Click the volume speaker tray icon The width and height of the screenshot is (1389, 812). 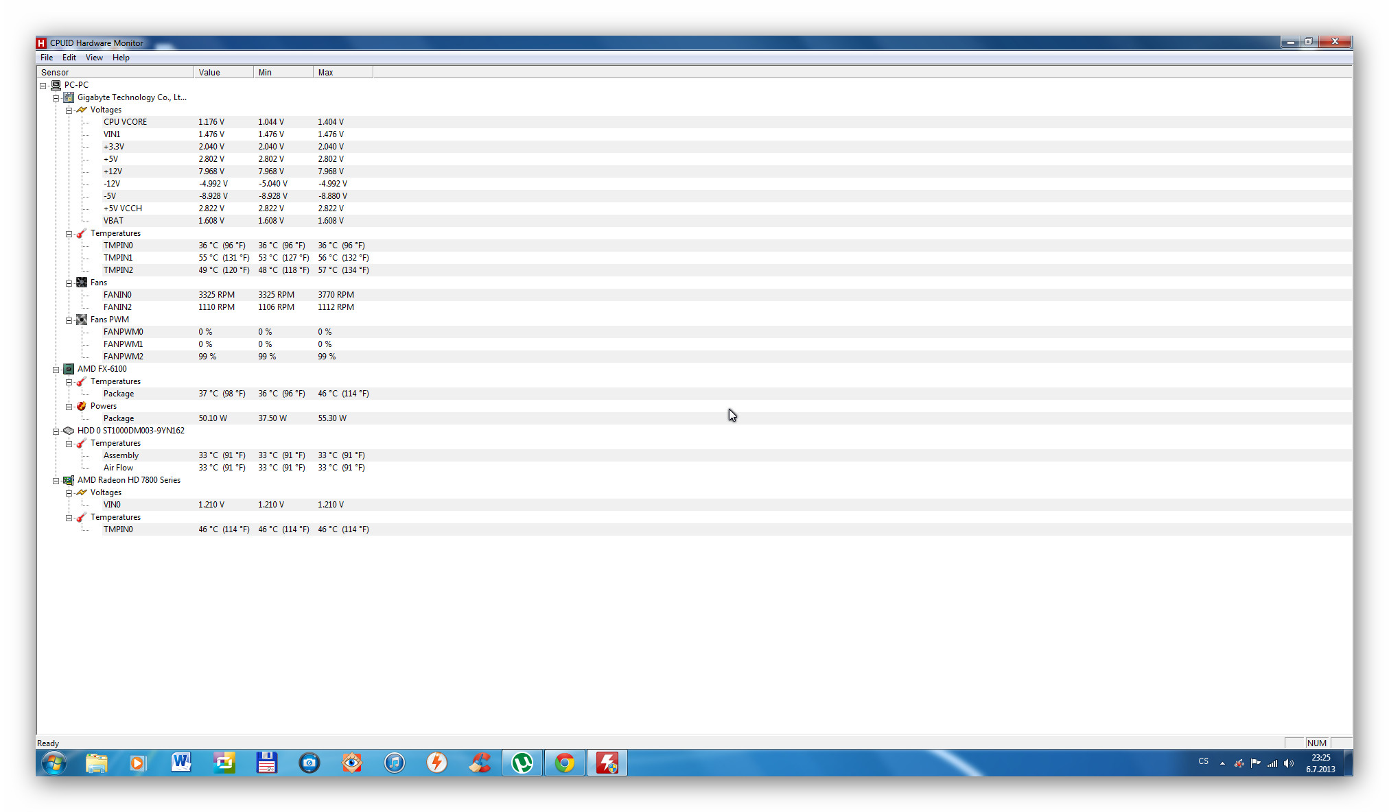1289,763
